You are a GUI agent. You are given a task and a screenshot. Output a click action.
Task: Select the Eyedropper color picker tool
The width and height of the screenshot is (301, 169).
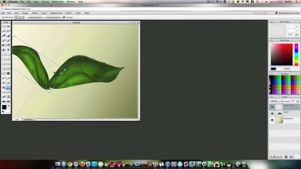4,97
